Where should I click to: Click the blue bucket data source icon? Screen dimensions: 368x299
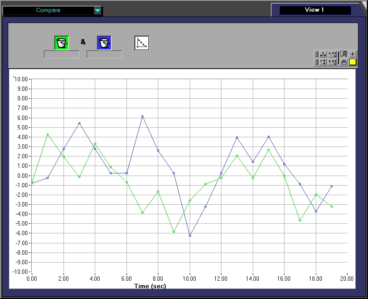pos(104,43)
